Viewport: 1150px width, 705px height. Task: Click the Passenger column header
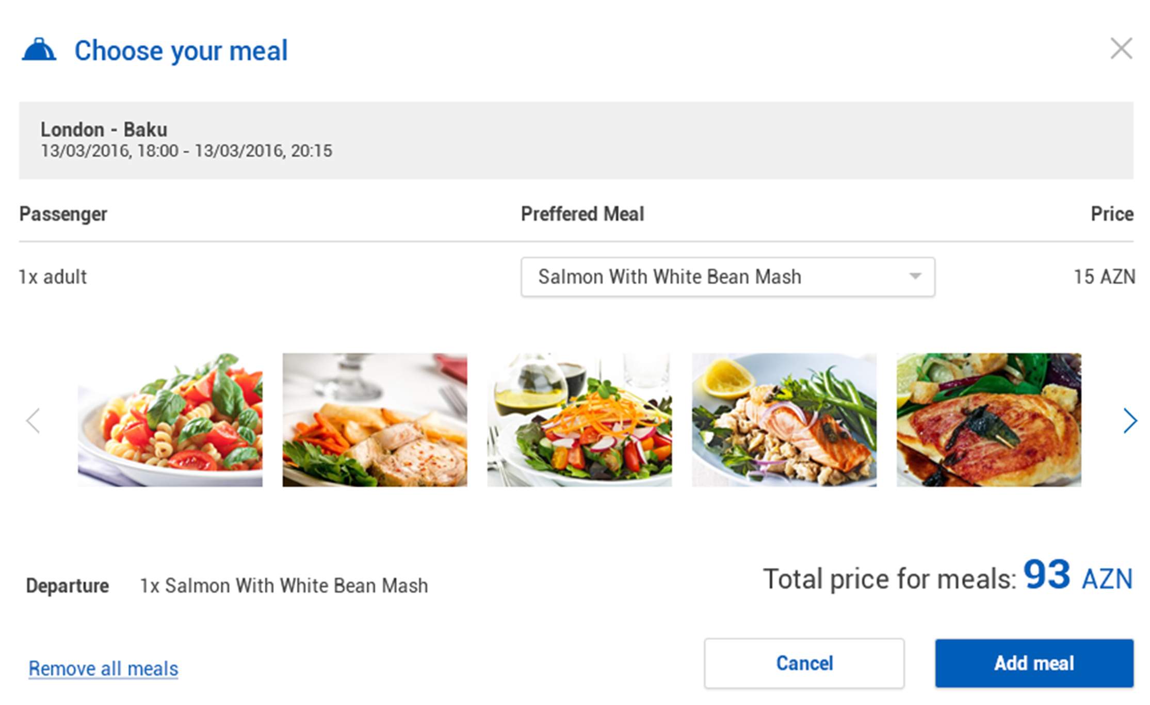pyautogui.click(x=63, y=214)
